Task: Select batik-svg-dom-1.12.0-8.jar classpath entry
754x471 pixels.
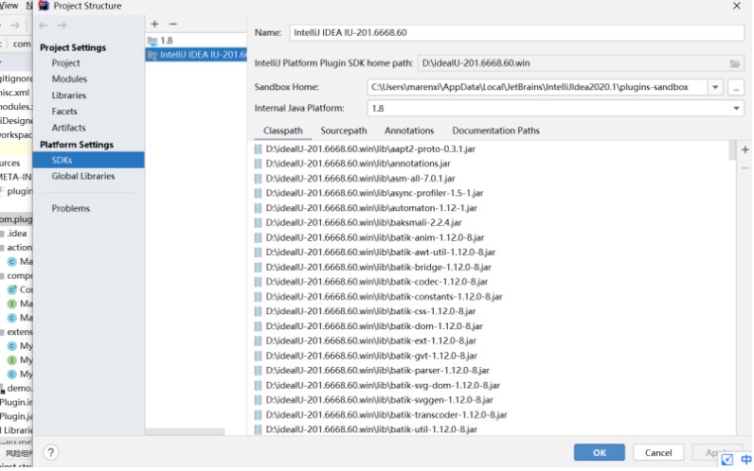Action: (x=383, y=386)
